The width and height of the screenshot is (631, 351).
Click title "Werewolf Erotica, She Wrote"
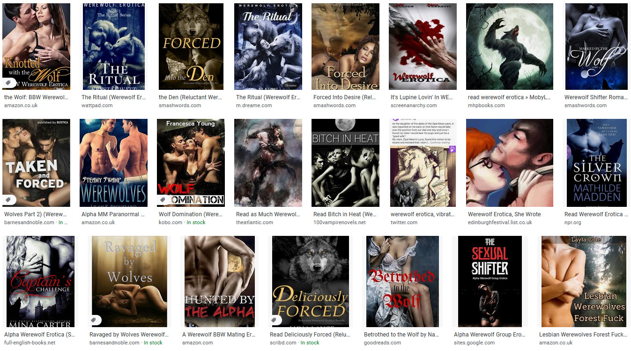(504, 214)
